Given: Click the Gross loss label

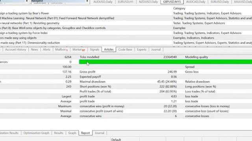Looking at the screenshot, I should pos(192,72).
